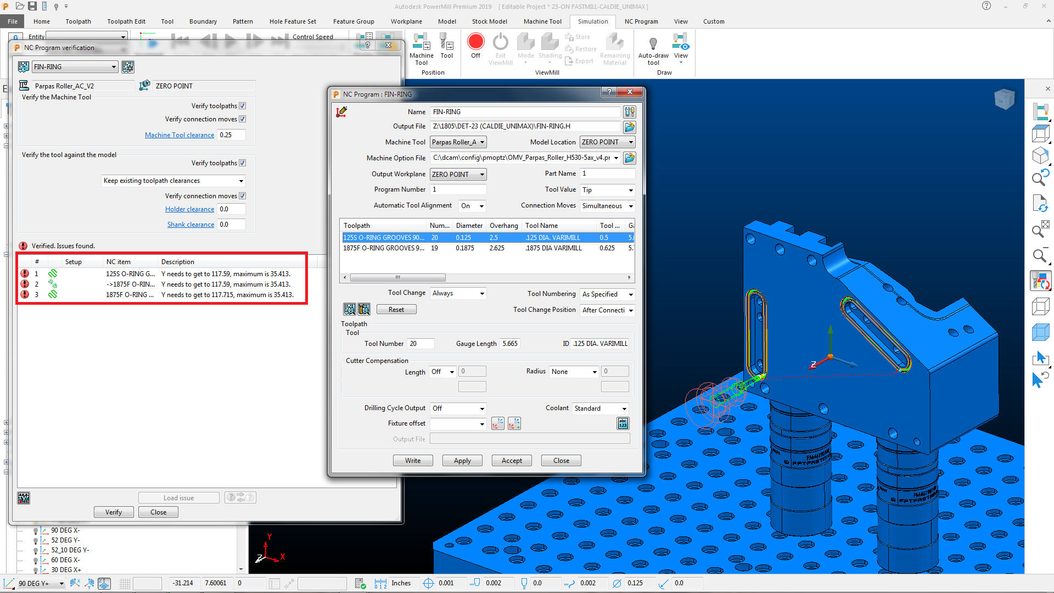Open the Output Workplane dropdown
This screenshot has width=1054, height=593.
tap(458, 175)
